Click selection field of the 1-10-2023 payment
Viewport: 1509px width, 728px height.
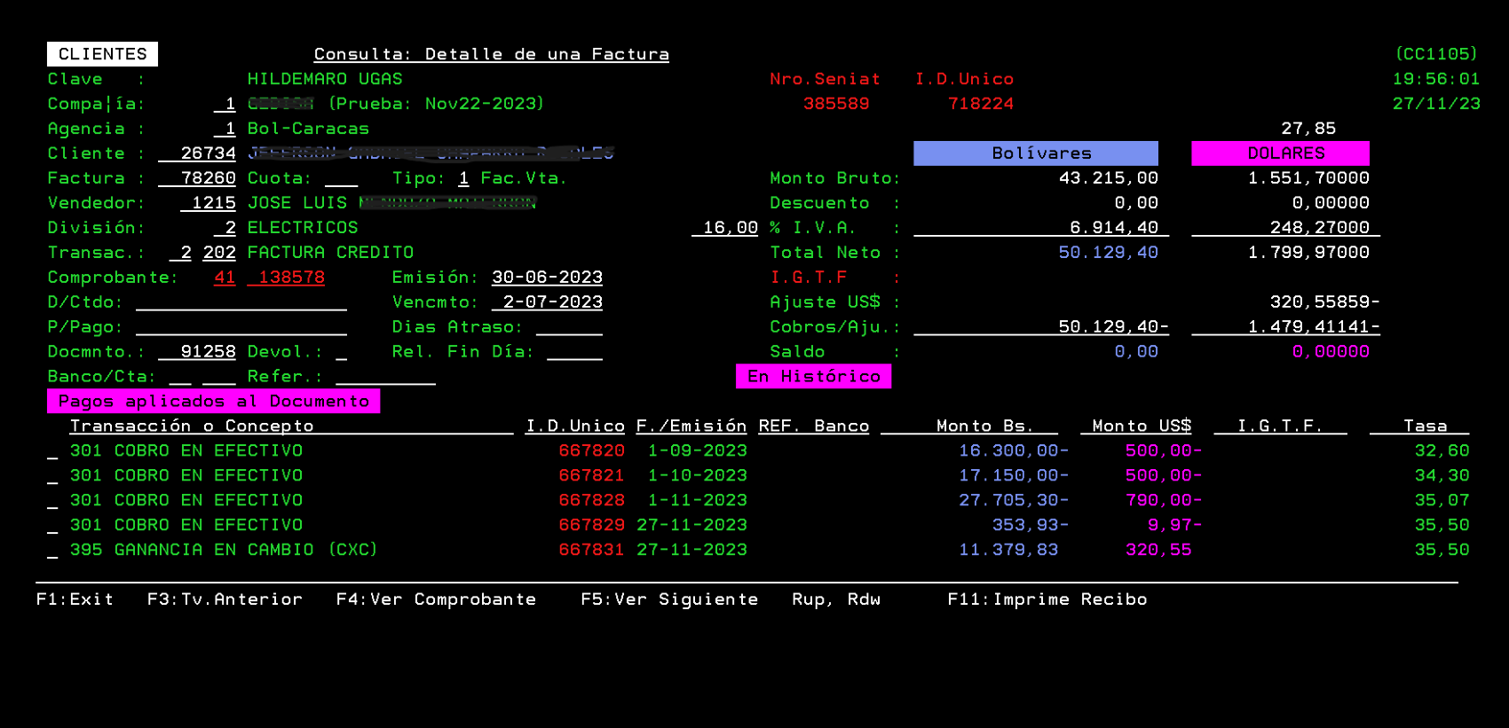(52, 476)
